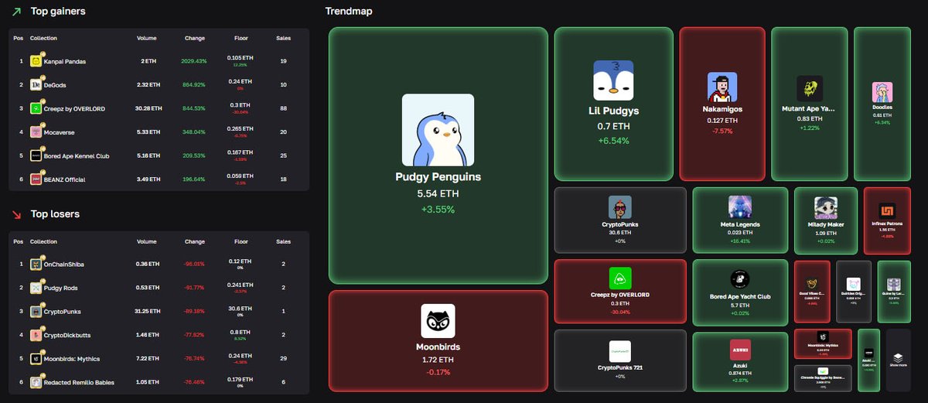Click the Bored Ape Yacht Club logo
The height and width of the screenshot is (403, 928).
[740, 278]
